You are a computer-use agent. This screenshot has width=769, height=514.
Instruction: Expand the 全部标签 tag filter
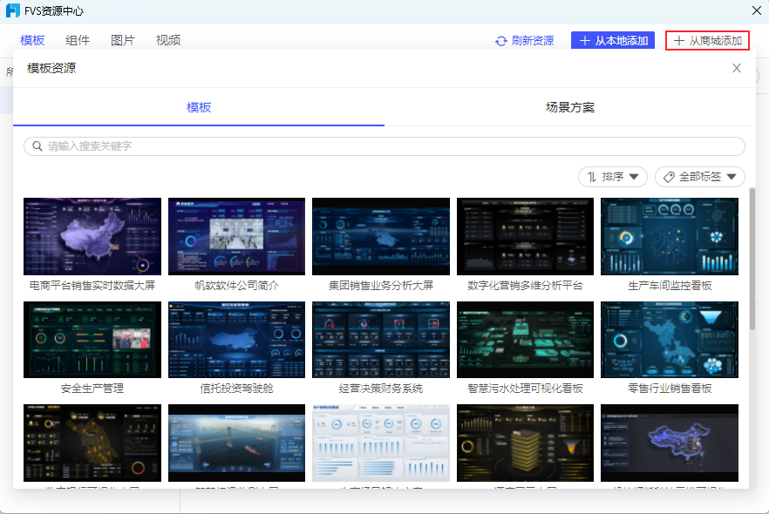coord(700,177)
